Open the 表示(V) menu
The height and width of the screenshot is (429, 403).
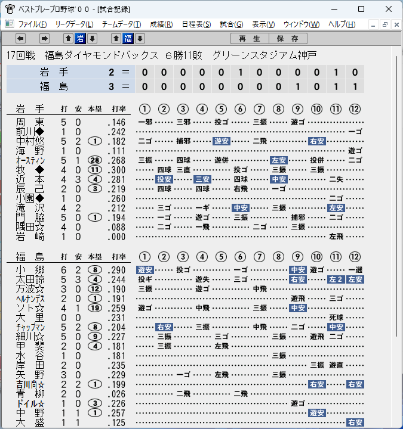(263, 24)
